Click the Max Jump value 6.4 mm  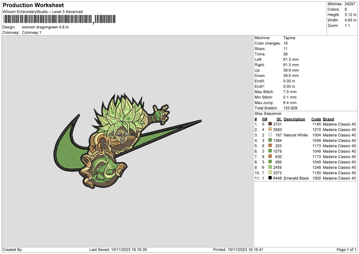pos(290,102)
